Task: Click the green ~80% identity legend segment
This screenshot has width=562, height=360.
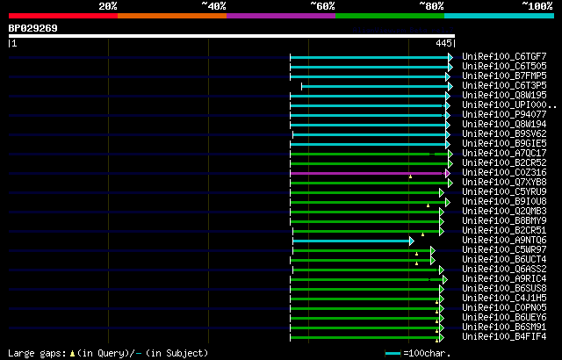Action: [x=390, y=16]
